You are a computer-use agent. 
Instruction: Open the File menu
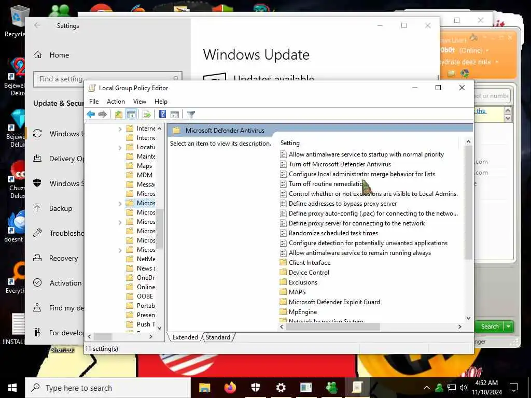[94, 102]
